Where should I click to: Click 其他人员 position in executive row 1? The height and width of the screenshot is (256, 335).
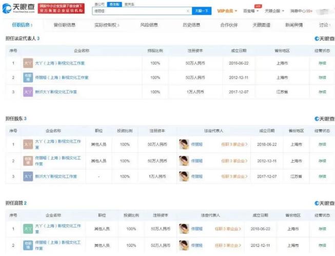point(102,229)
